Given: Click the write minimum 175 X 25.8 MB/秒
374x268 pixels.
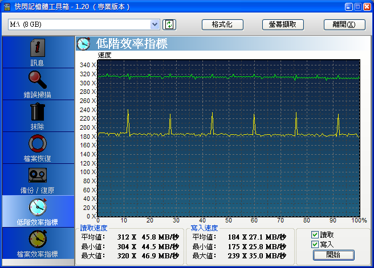Looking at the screenshot, I should [257, 246].
